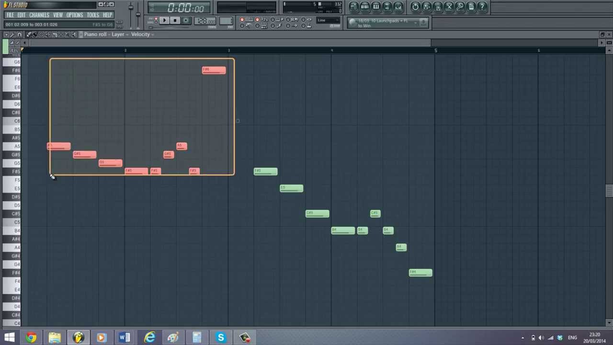Image resolution: width=613 pixels, height=345 pixels.
Task: Open the CHANNELS menu
Action: click(x=39, y=15)
